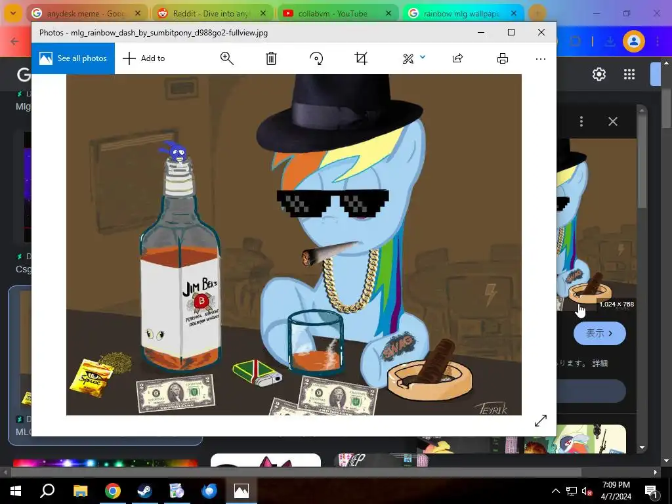The width and height of the screenshot is (672, 504).
Task: Go back in Chrome browser
Action: click(14, 41)
